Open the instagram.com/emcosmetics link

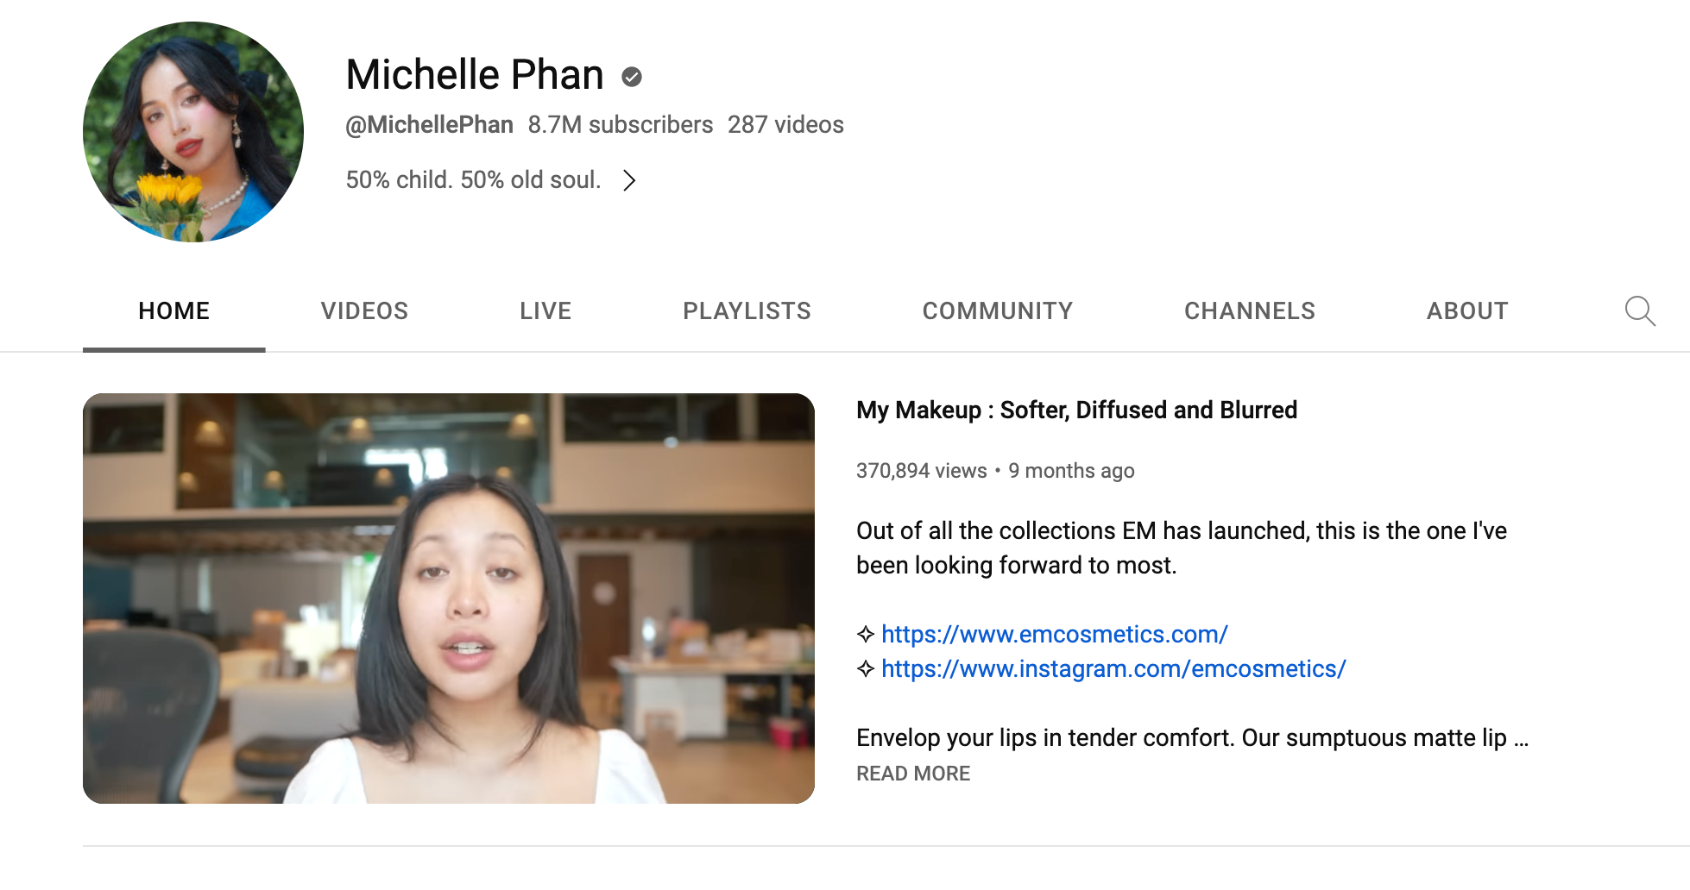click(1113, 668)
